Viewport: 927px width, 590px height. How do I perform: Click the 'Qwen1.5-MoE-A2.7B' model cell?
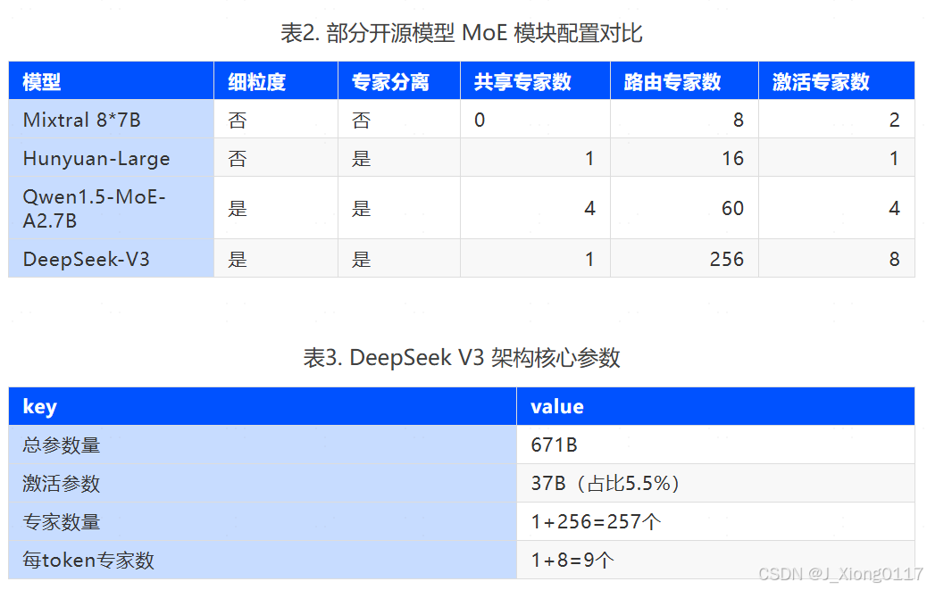[x=111, y=208]
